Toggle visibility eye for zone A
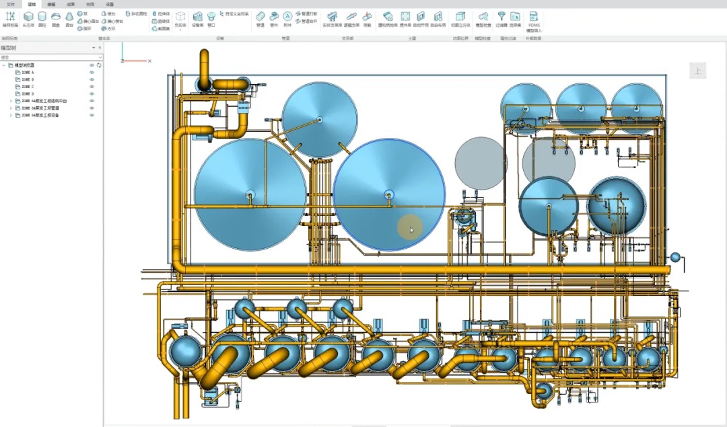The image size is (727, 427). [92, 72]
